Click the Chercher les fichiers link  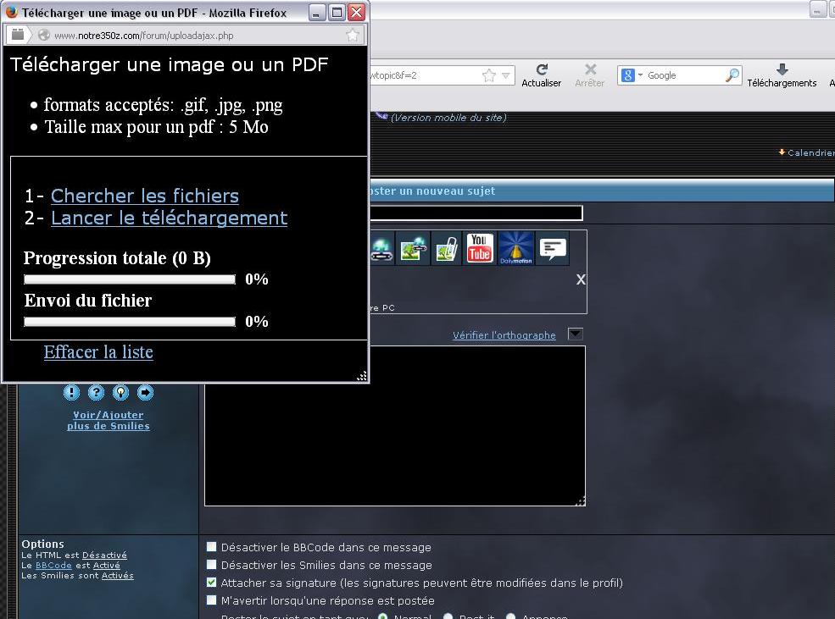[145, 196]
